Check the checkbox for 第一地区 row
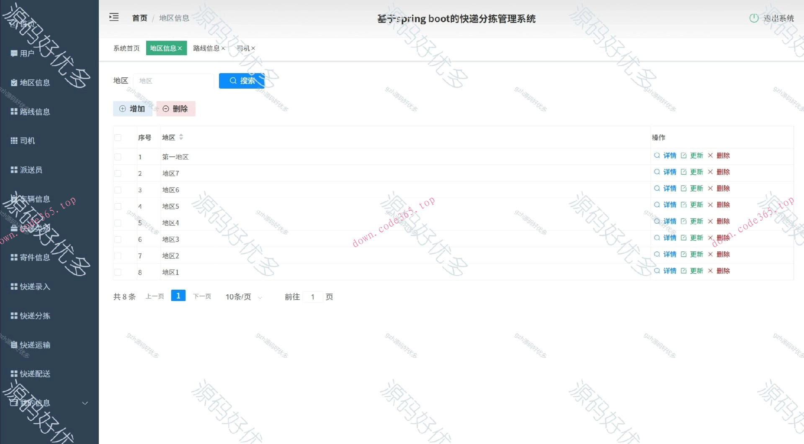This screenshot has width=804, height=444. pos(118,157)
